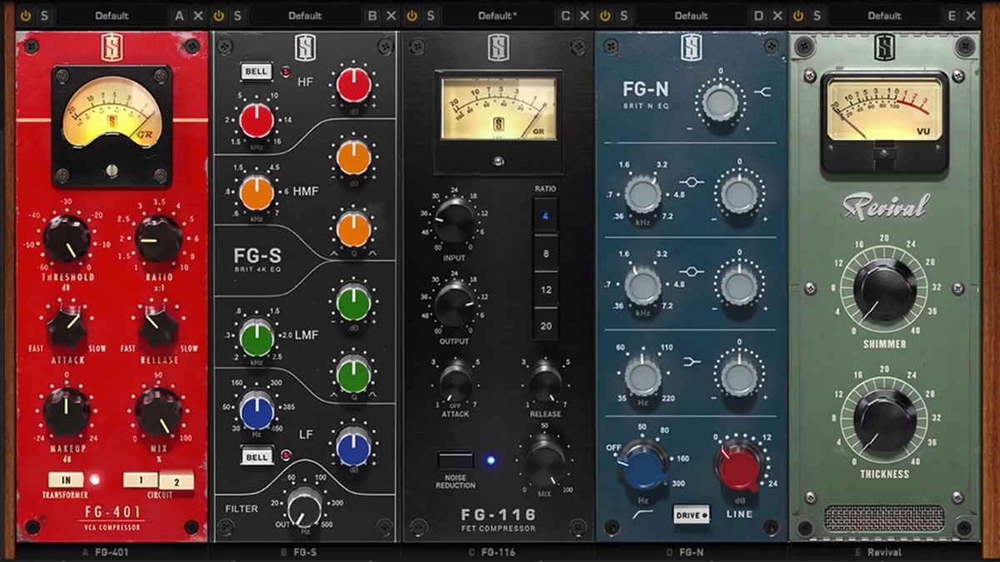Solo slot E with its S button

[817, 16]
